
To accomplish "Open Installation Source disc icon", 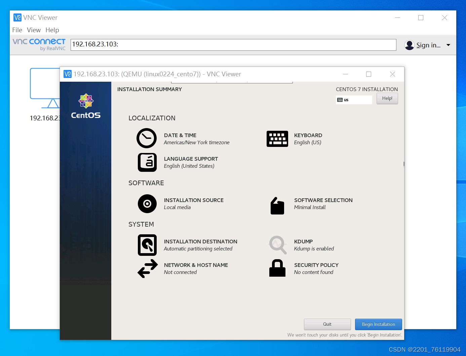I will [x=147, y=204].
